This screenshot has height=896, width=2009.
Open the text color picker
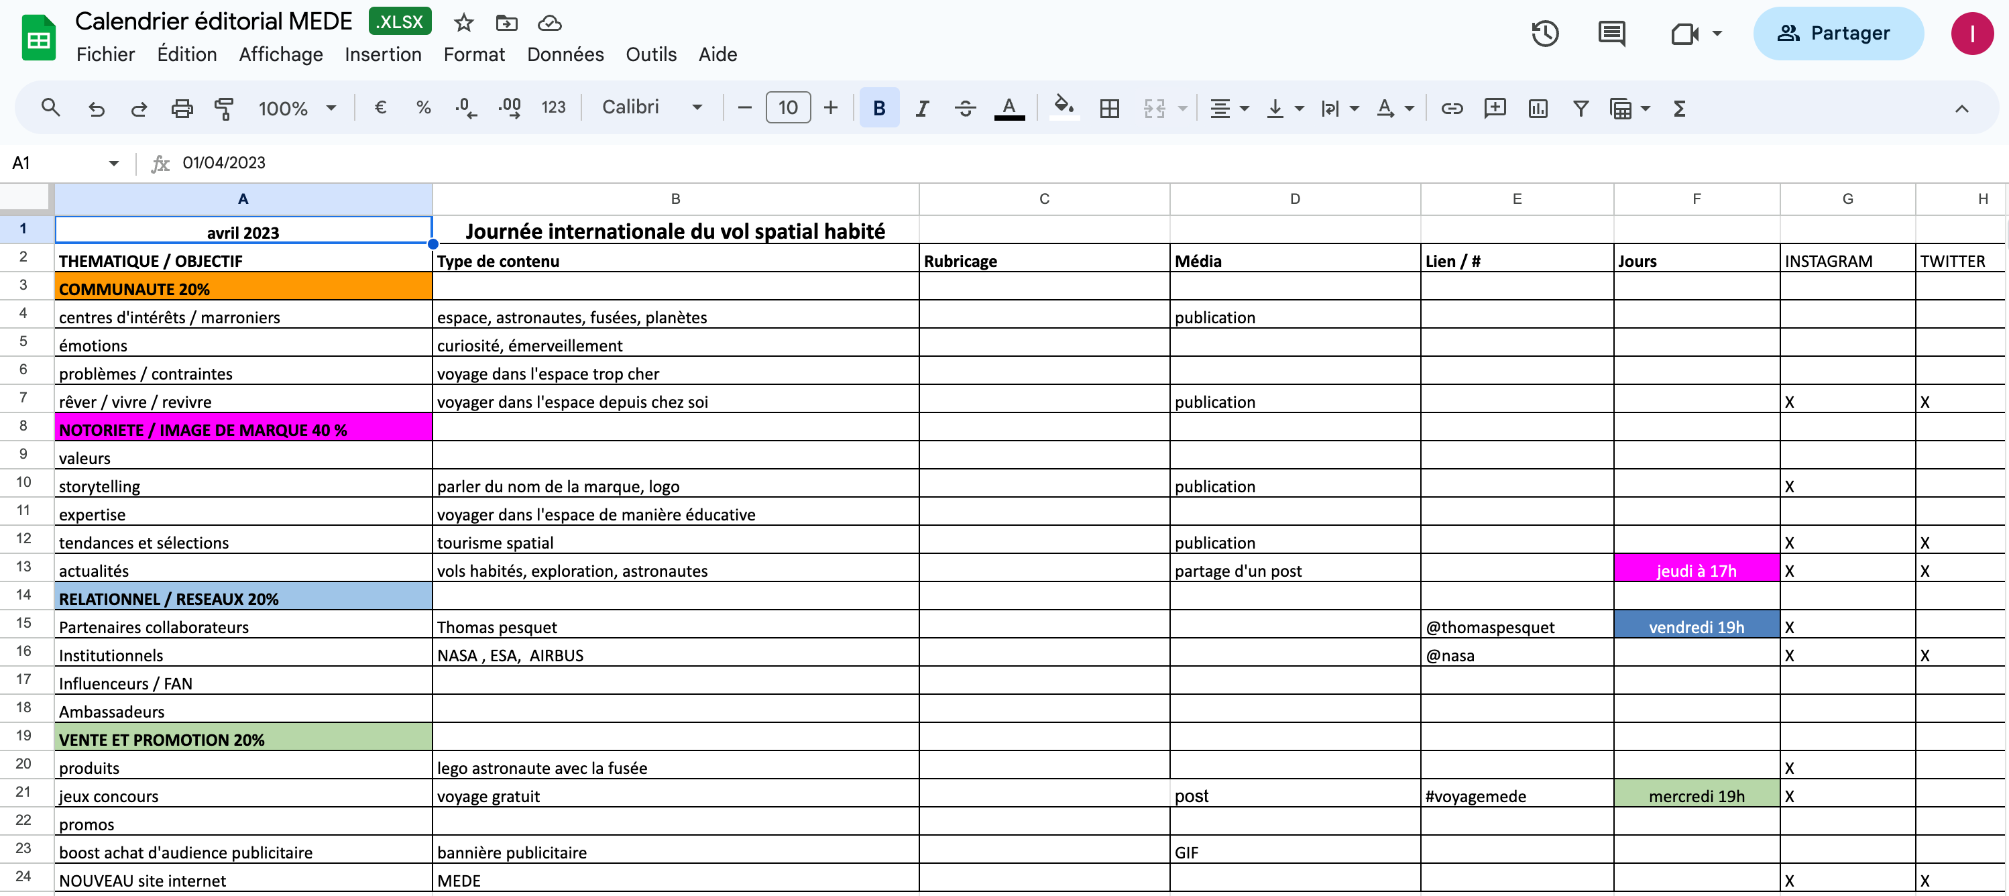1009,107
